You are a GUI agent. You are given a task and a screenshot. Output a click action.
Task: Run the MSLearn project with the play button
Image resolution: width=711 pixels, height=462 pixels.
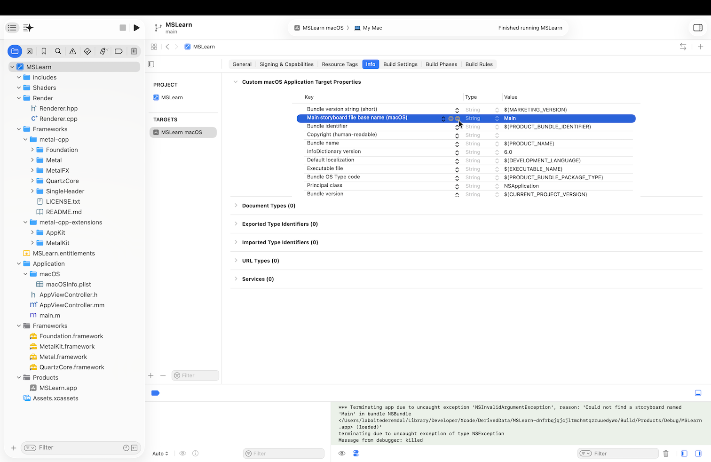click(136, 28)
